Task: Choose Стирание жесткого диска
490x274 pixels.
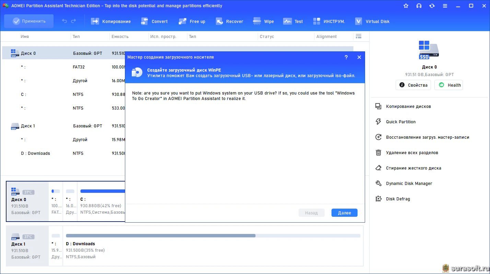Action: (x=408, y=168)
